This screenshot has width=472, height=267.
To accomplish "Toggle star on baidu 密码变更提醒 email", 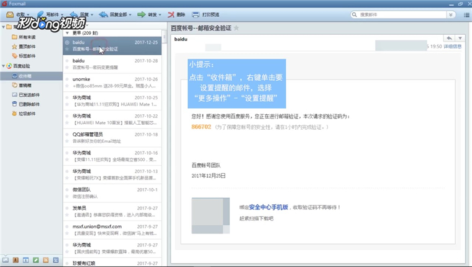I will tap(67, 68).
